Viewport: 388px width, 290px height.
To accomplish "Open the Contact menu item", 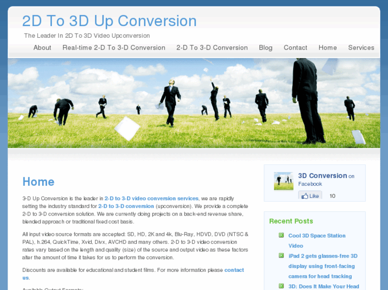I will point(296,48).
